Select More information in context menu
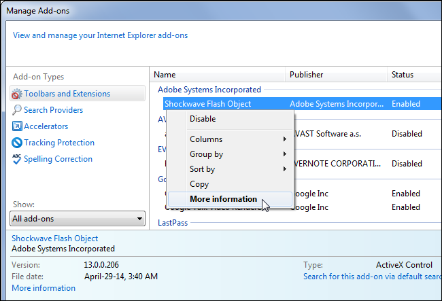Screen dimensions: 442x301 tap(223, 199)
